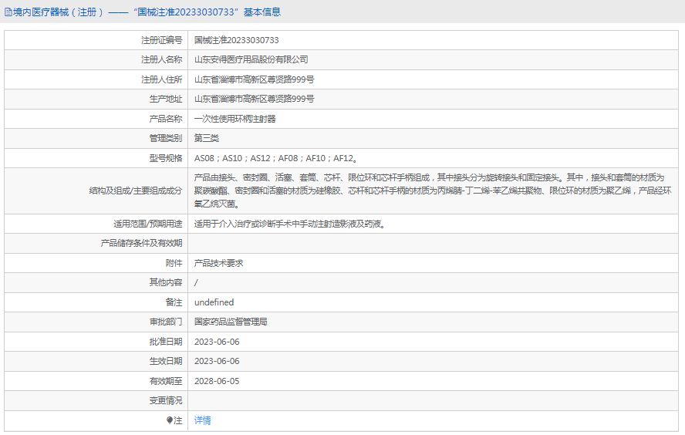This screenshot has height=435, width=685.
Task: Click the effective date in the 生效日期 row
Action: pos(217,361)
